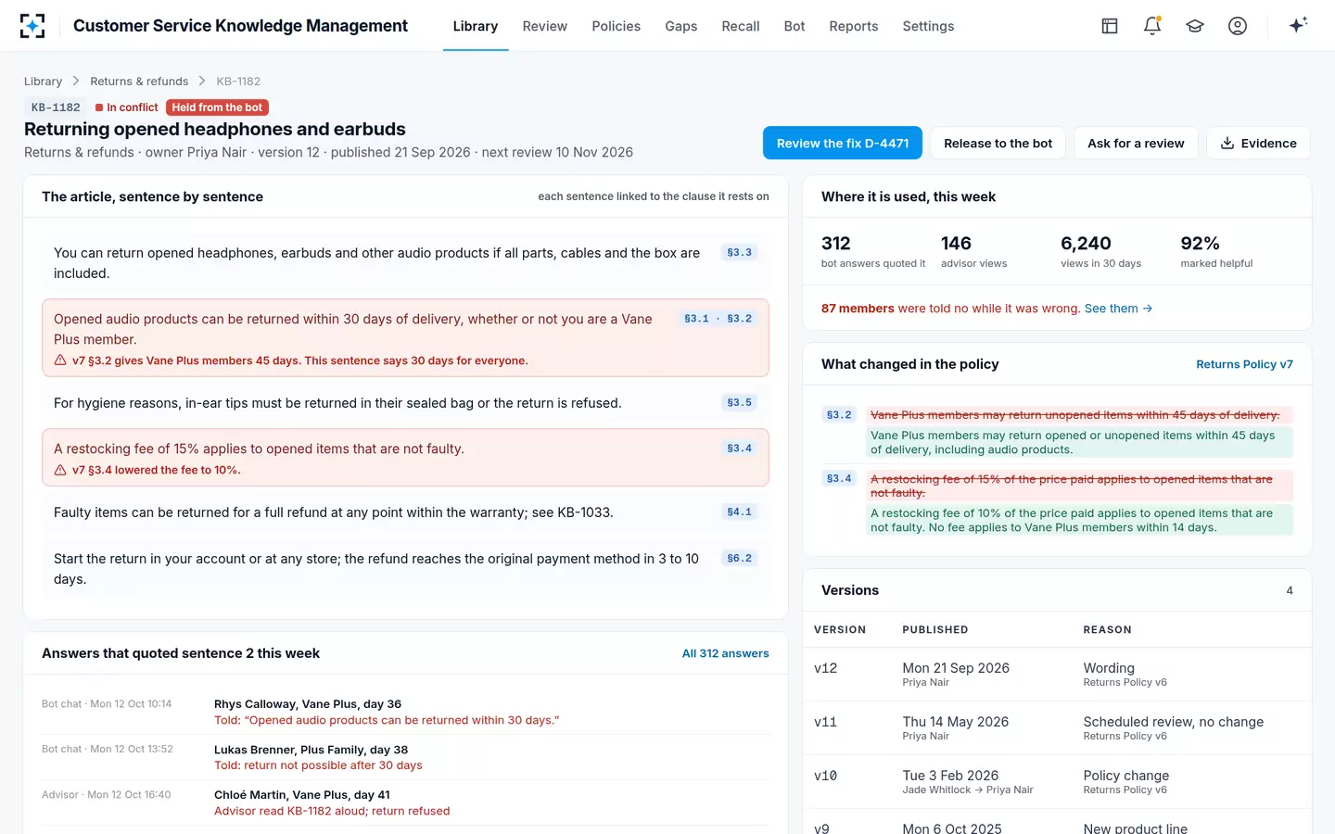Click the §4.1 clause tag on faulty items sentence
The width and height of the screenshot is (1335, 834).
pyautogui.click(x=740, y=512)
